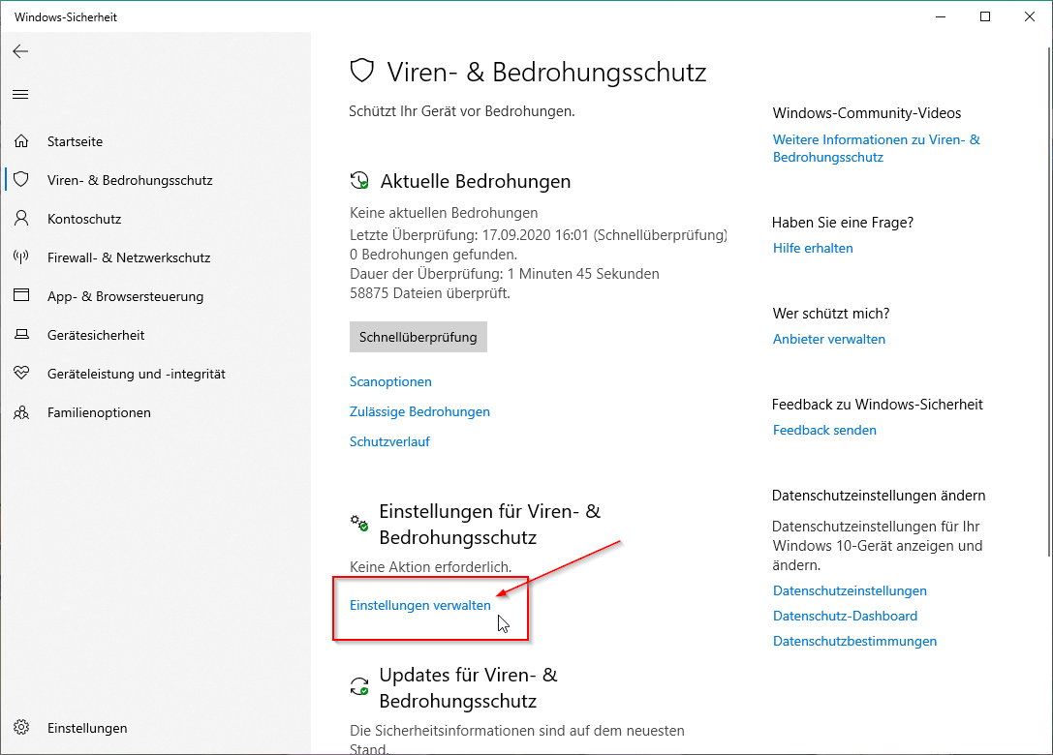
Task: Open Weitere Informationen zu Viren- & Bedrohungsschutz
Action: pyautogui.click(x=877, y=148)
